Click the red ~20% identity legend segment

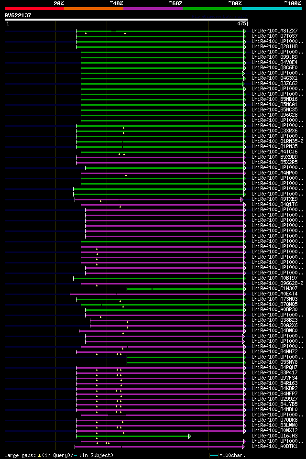click(x=34, y=9)
